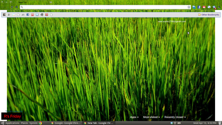Open the headphones music bookmark
Image resolution: width=222 pixels, height=125 pixels.
pos(23,15)
